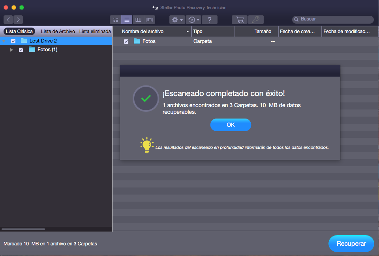Click into the Buscar search field
This screenshot has width=379, height=256.
tap(333, 19)
